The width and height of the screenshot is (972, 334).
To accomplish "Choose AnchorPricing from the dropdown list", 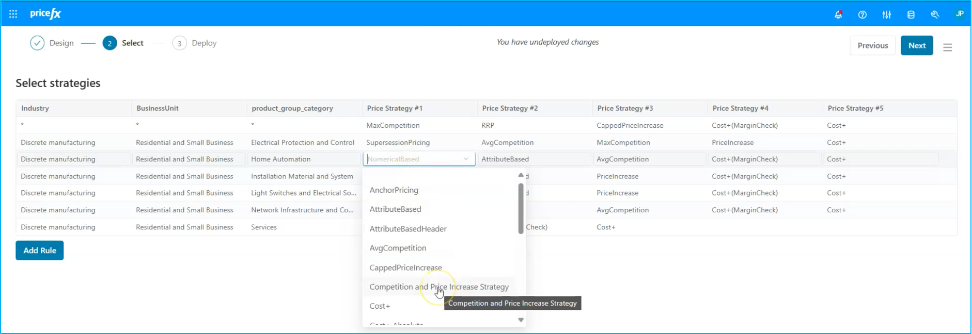I will pyautogui.click(x=394, y=190).
